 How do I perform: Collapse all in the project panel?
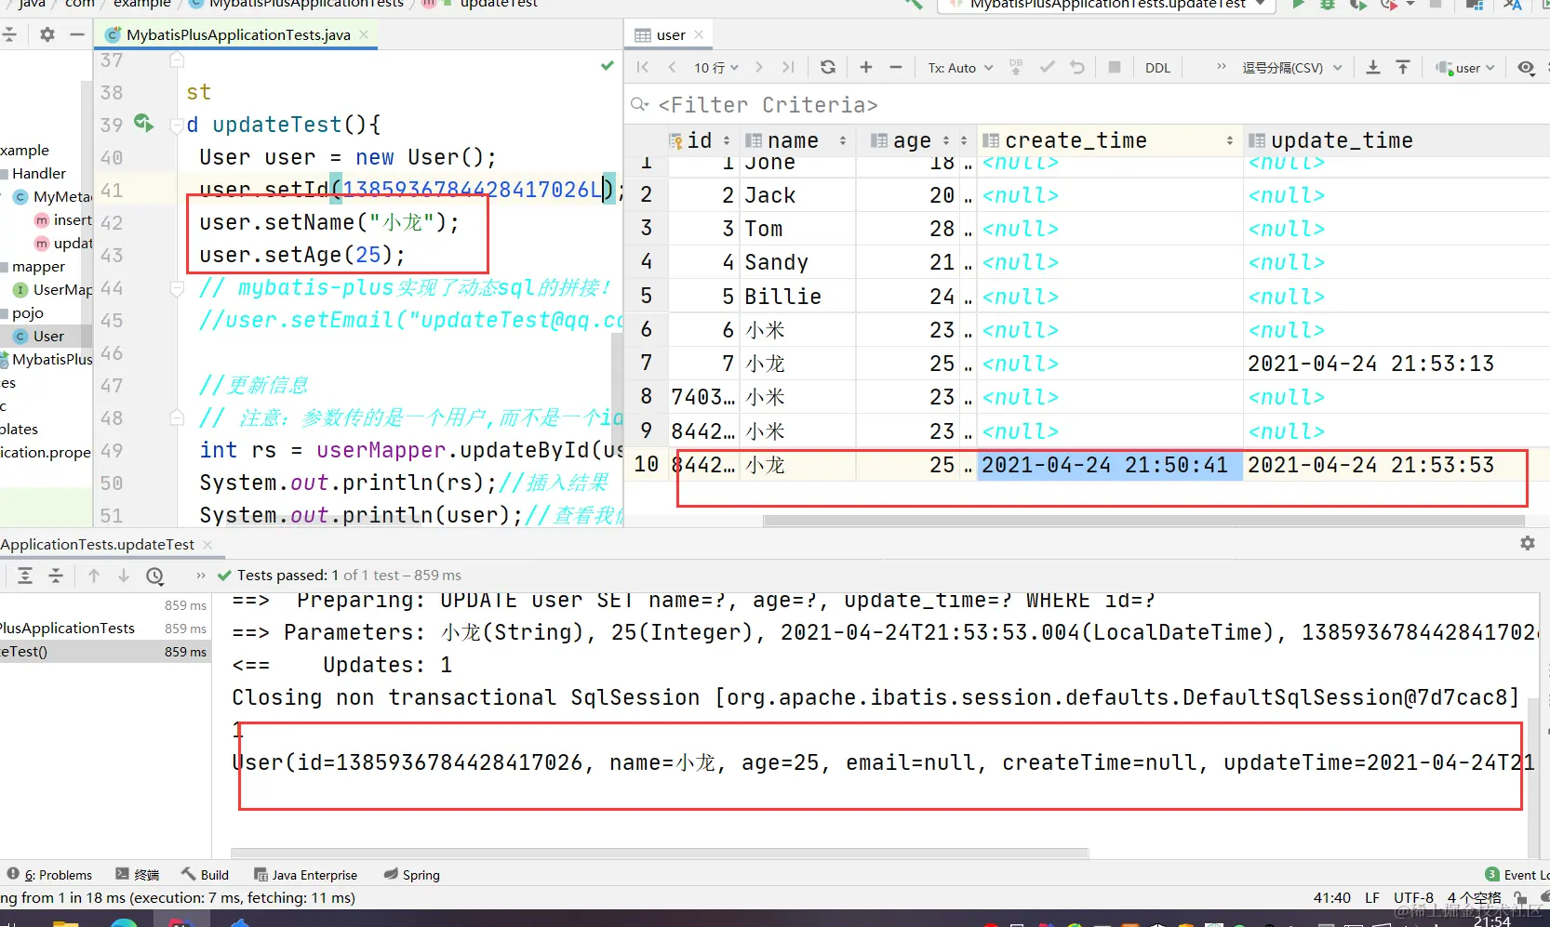(x=9, y=34)
